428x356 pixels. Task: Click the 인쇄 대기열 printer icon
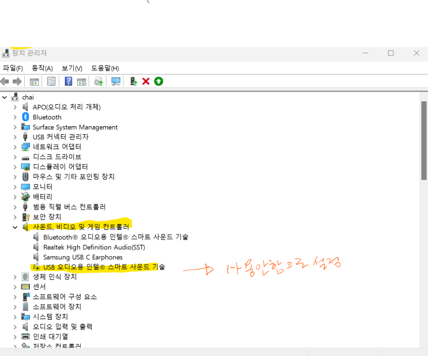click(x=25, y=336)
